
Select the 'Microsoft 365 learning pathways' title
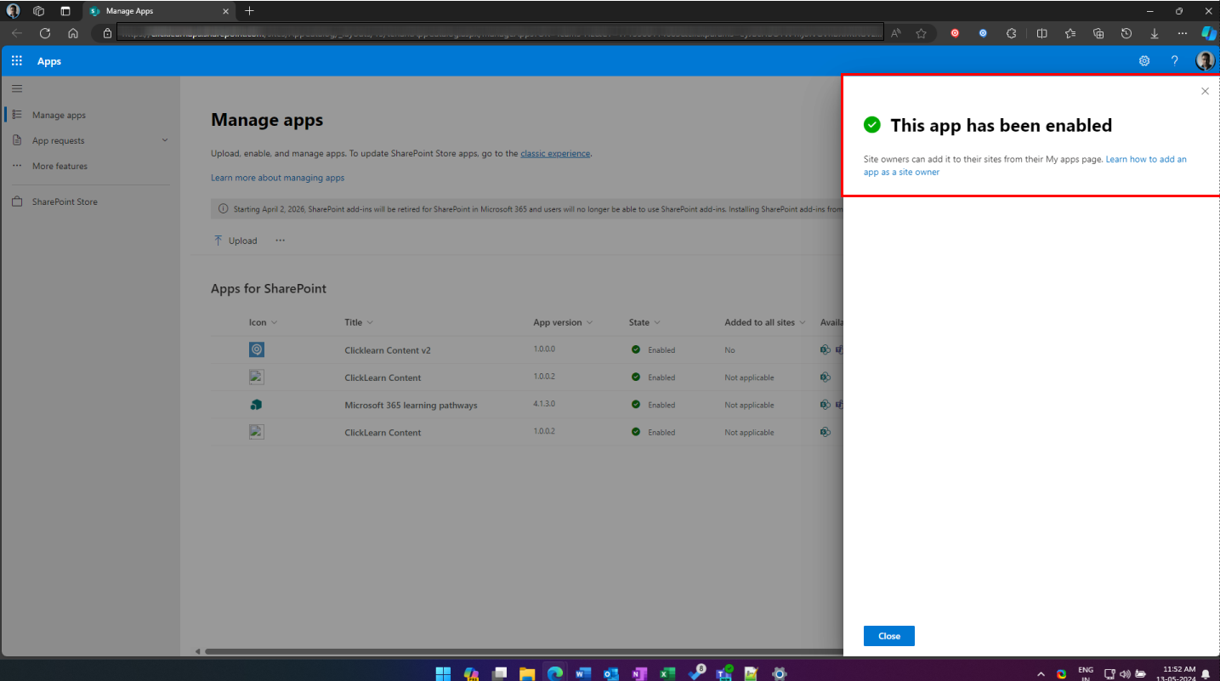pyautogui.click(x=411, y=406)
